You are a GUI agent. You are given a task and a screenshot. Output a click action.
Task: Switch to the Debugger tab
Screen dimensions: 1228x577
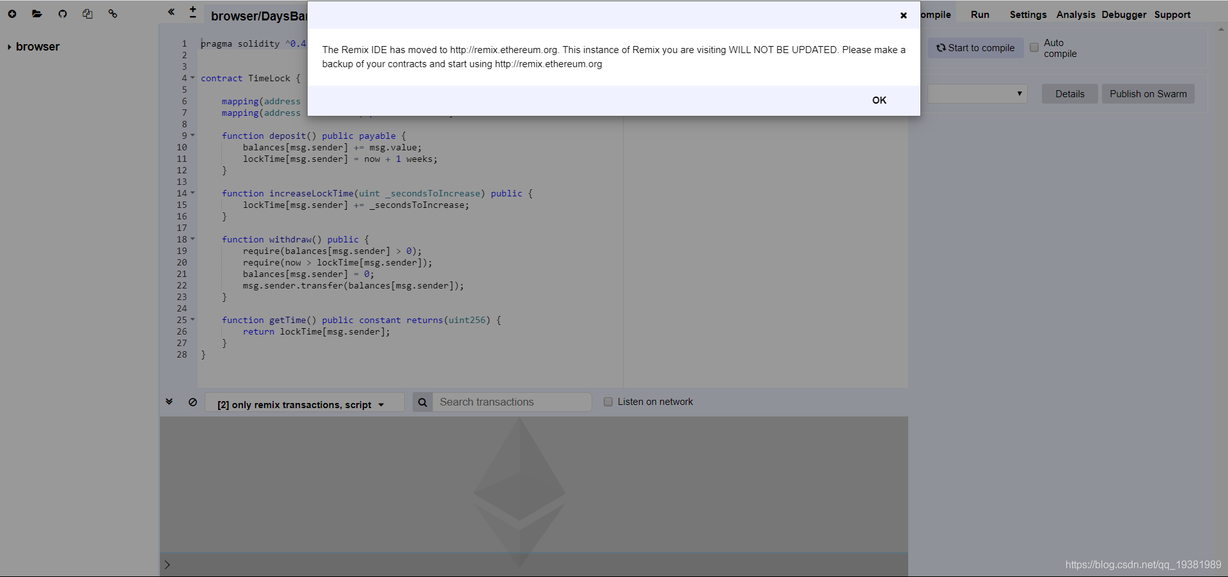(x=1124, y=15)
